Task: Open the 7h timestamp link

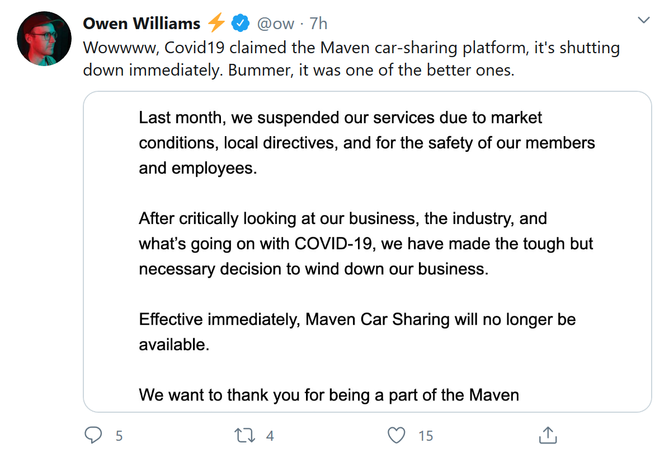Action: [318, 24]
